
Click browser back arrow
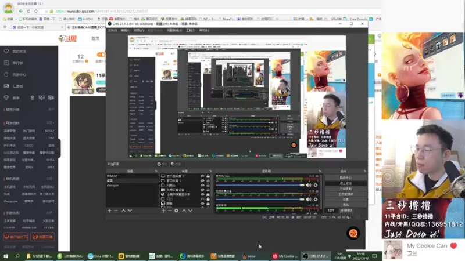[x=20, y=11]
